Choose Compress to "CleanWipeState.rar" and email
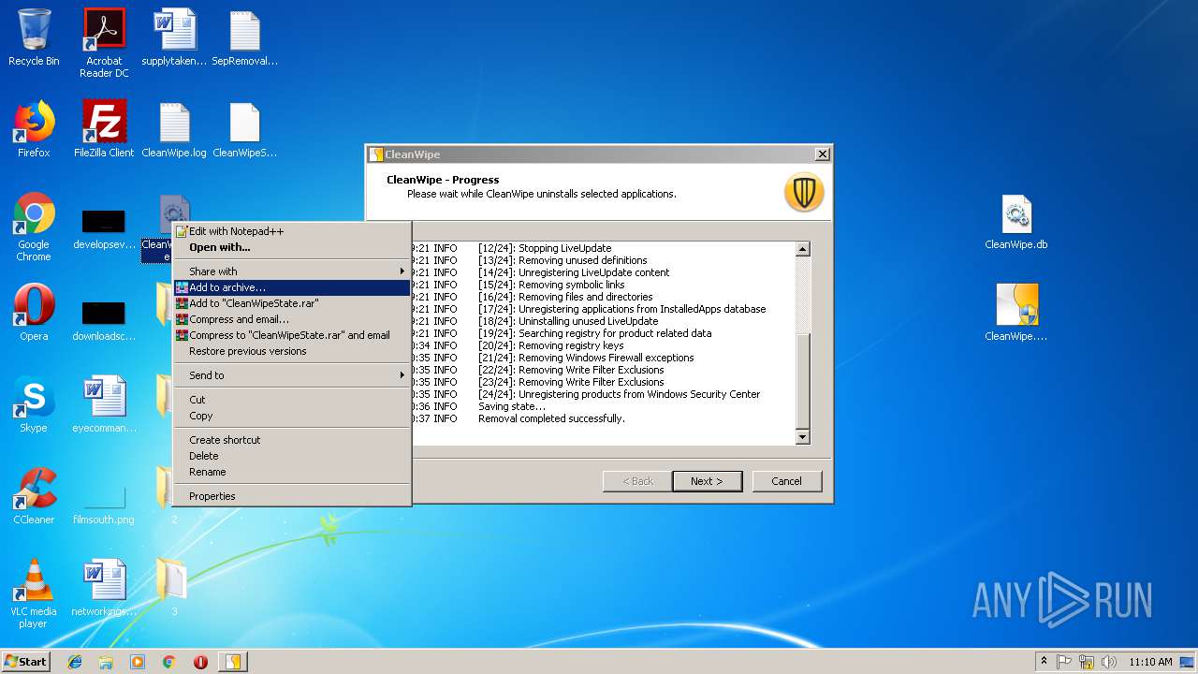1198x674 pixels. click(292, 335)
